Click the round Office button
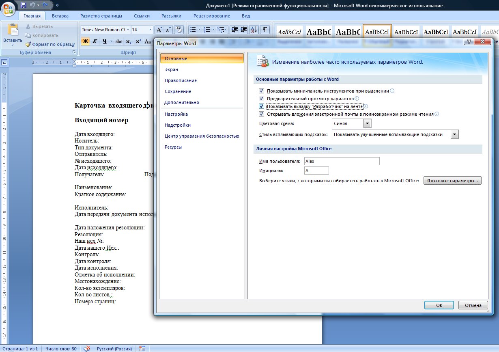 (x=9, y=8)
